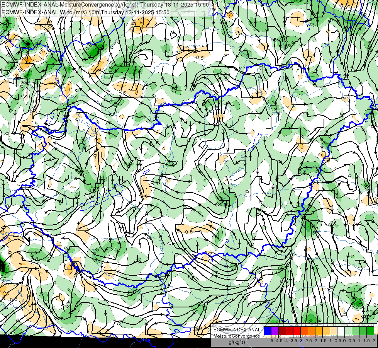
Task: Click legend tick label -0.5
Action: click(337, 341)
